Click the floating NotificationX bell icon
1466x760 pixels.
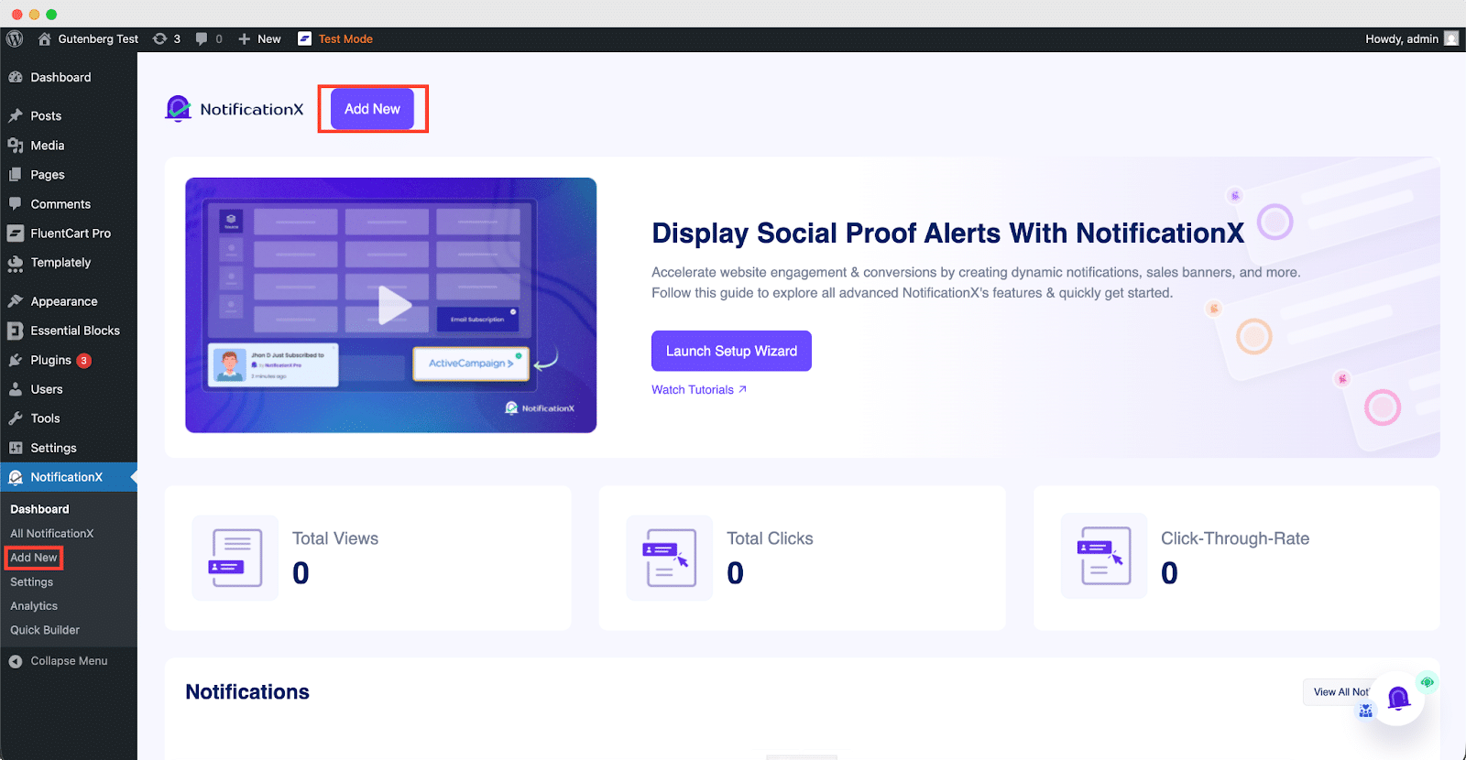click(x=1397, y=699)
